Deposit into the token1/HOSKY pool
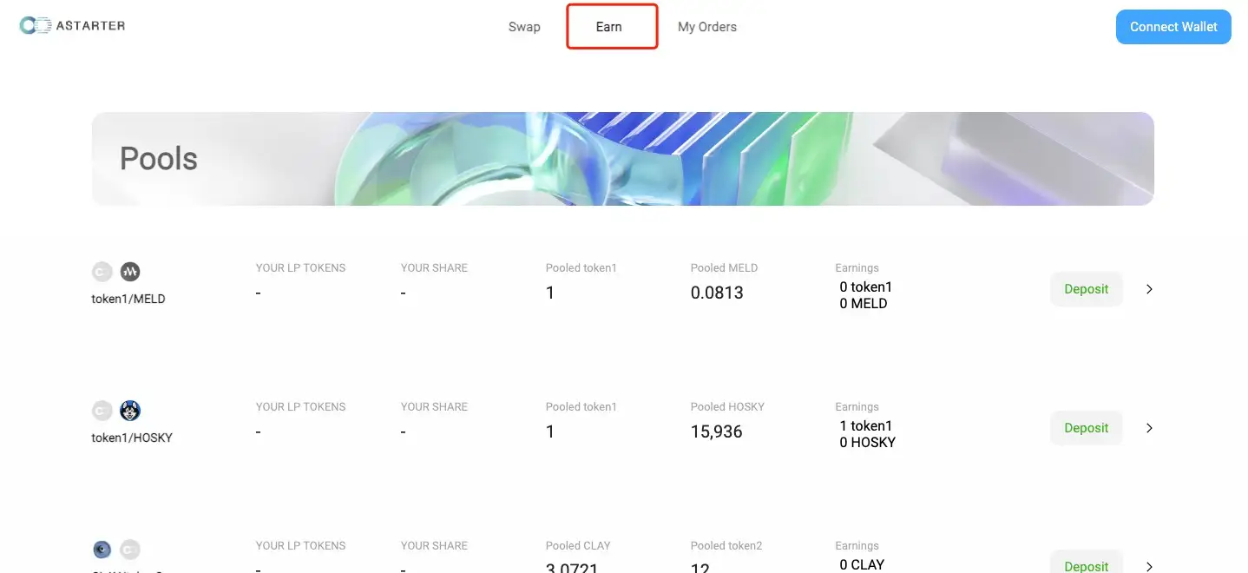This screenshot has height=573, width=1248. pos(1086,428)
